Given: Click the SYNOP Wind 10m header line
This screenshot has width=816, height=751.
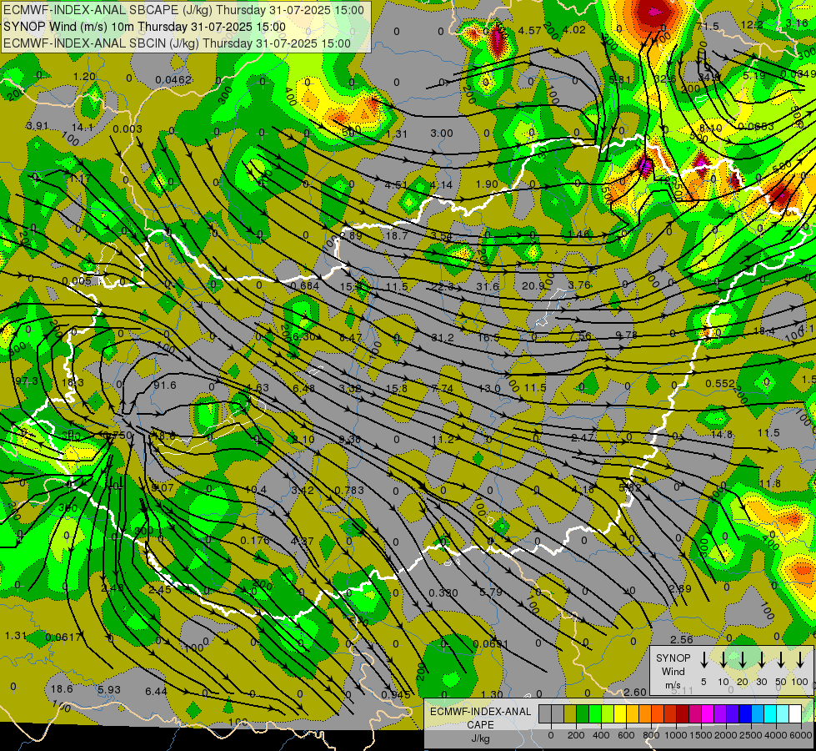Looking at the screenshot, I should click(144, 27).
